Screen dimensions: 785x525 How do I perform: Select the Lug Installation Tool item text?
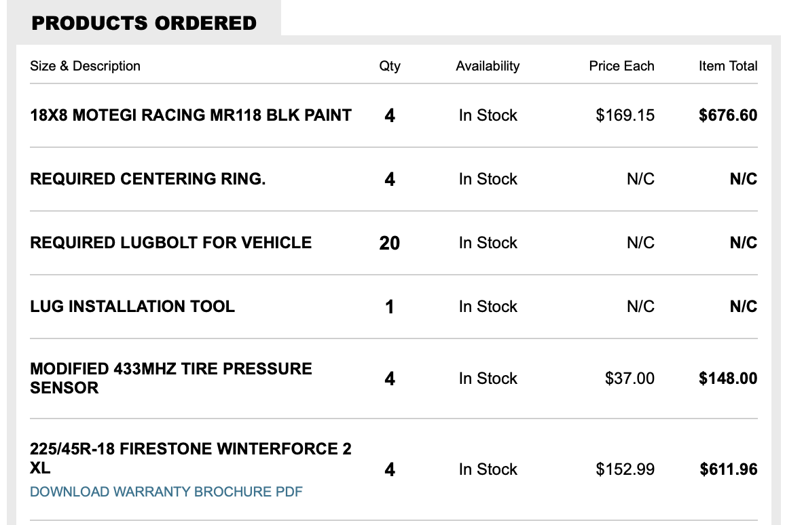pyautogui.click(x=132, y=307)
